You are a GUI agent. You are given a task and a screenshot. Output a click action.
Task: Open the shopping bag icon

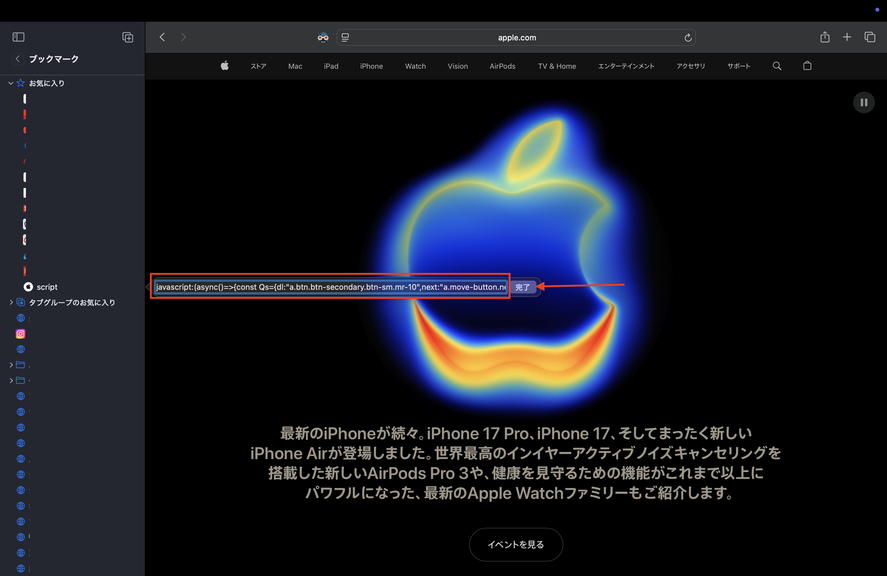(x=807, y=66)
